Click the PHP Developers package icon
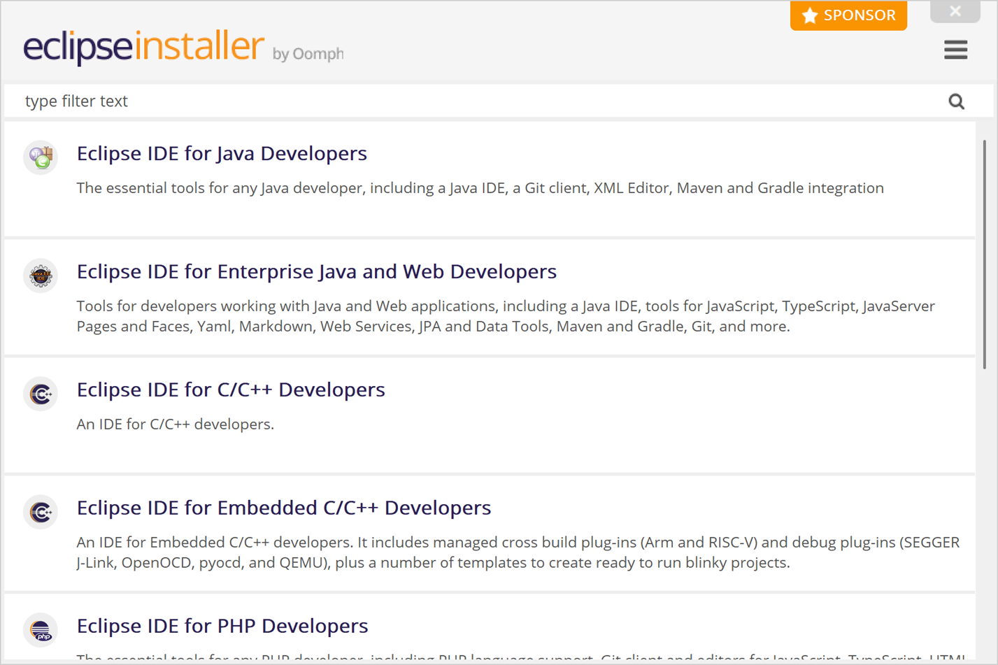The width and height of the screenshot is (998, 665). click(x=41, y=630)
